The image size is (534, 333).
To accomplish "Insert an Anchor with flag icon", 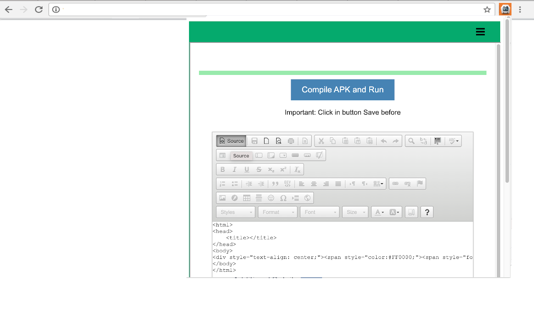I will coord(420,184).
